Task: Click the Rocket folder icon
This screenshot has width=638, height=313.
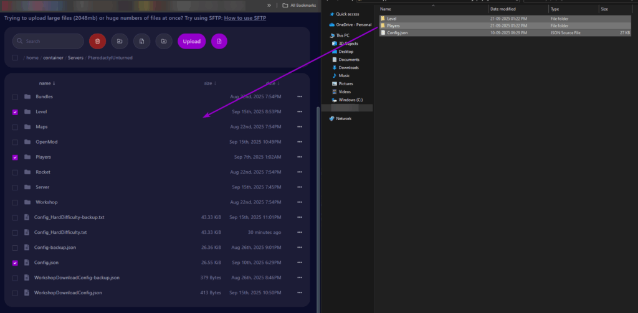Action: coord(27,172)
